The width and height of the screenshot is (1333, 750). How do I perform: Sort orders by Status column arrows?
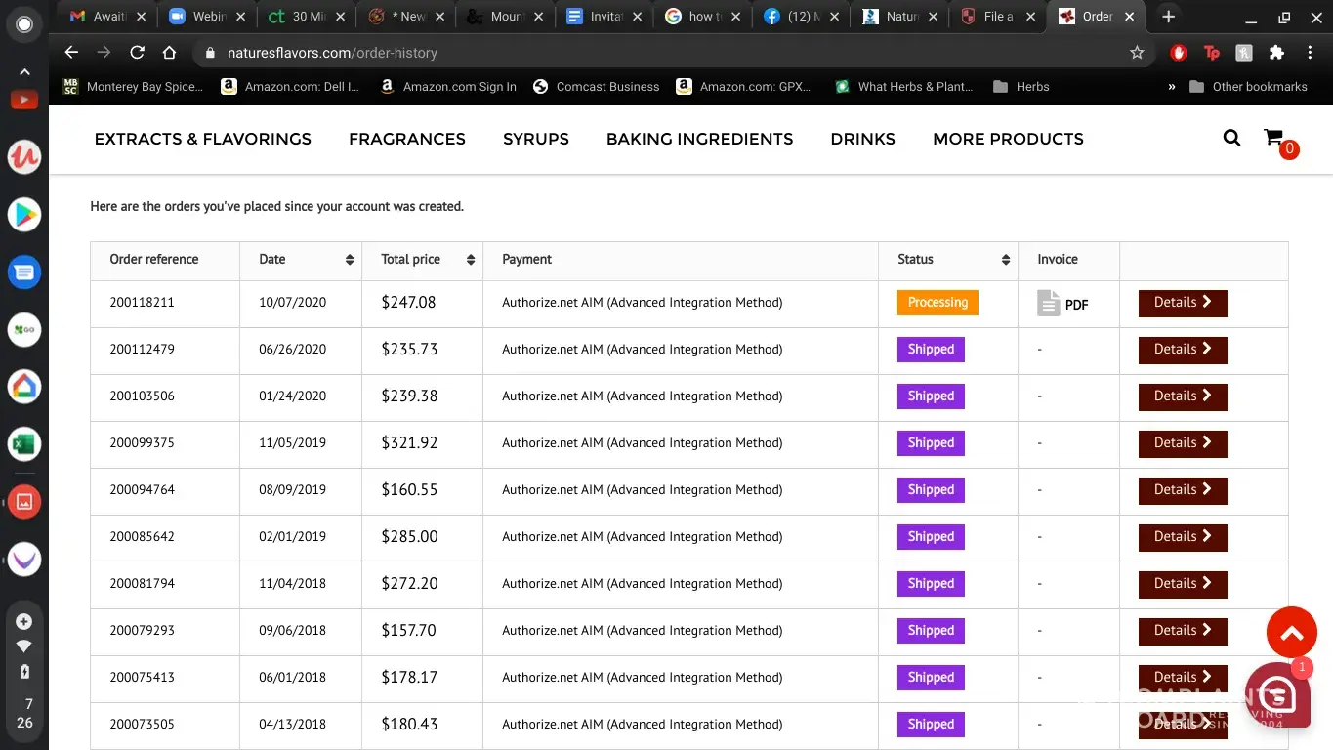[x=1005, y=260]
